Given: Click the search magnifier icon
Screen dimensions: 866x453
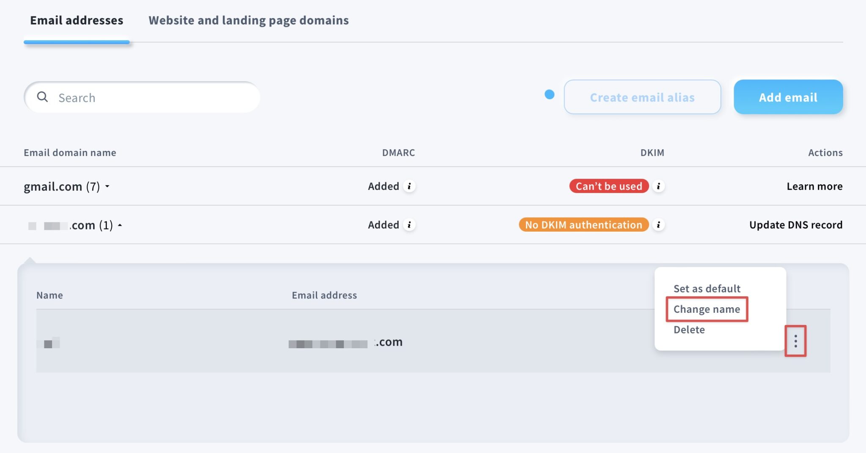Looking at the screenshot, I should pyautogui.click(x=43, y=97).
